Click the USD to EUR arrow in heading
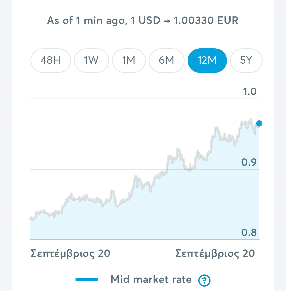 coord(167,21)
